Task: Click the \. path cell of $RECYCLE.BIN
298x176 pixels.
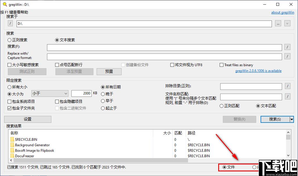Action: 189,140
